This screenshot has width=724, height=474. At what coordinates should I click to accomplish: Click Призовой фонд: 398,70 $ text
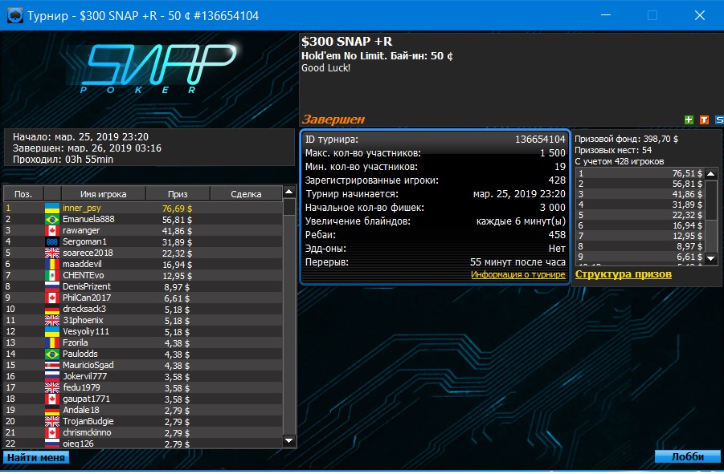pos(626,139)
